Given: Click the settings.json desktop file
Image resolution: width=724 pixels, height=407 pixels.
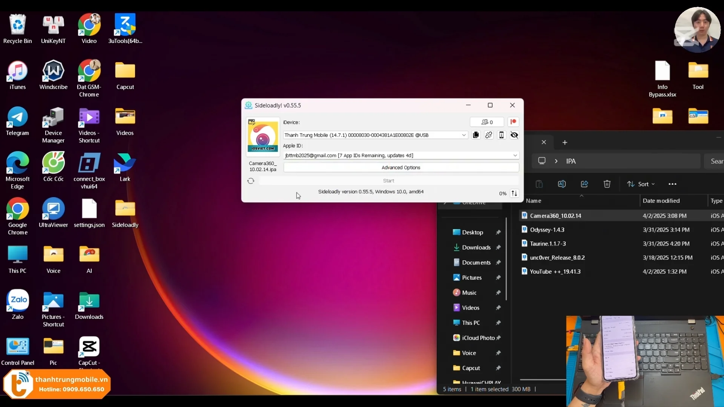Looking at the screenshot, I should coord(89,213).
